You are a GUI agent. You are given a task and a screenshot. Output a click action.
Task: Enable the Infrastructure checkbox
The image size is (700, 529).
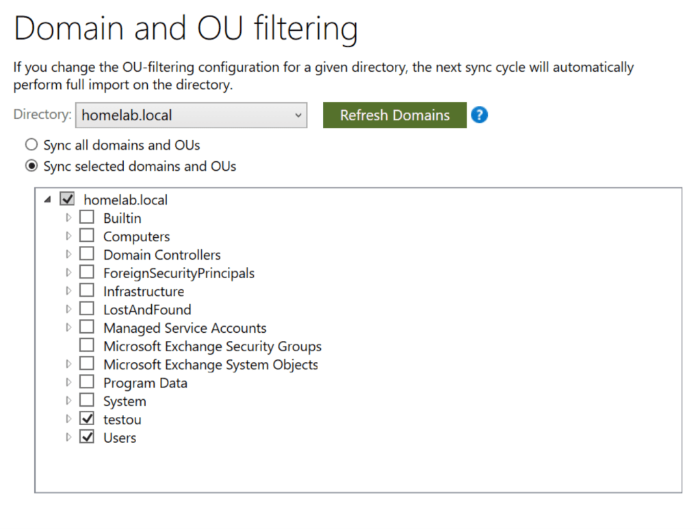[x=87, y=291]
